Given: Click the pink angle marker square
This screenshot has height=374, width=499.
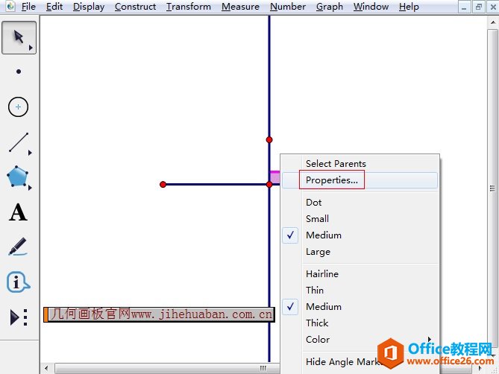Looking at the screenshot, I should click(x=275, y=177).
